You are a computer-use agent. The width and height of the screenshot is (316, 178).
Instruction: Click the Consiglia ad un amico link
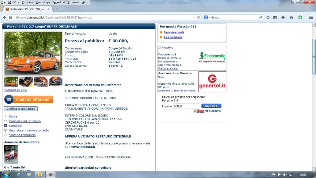coord(25,121)
